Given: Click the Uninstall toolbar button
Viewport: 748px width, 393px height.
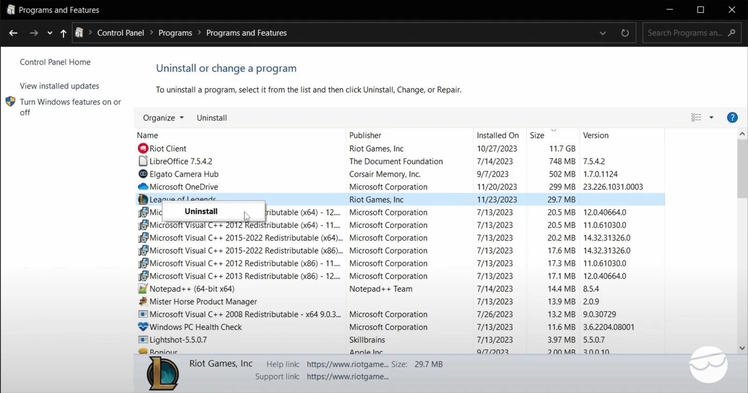Looking at the screenshot, I should tap(212, 118).
